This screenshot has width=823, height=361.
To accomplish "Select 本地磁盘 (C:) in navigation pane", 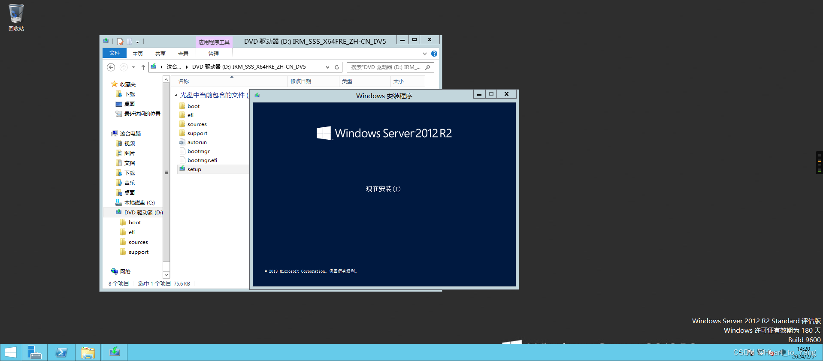I will [x=139, y=202].
